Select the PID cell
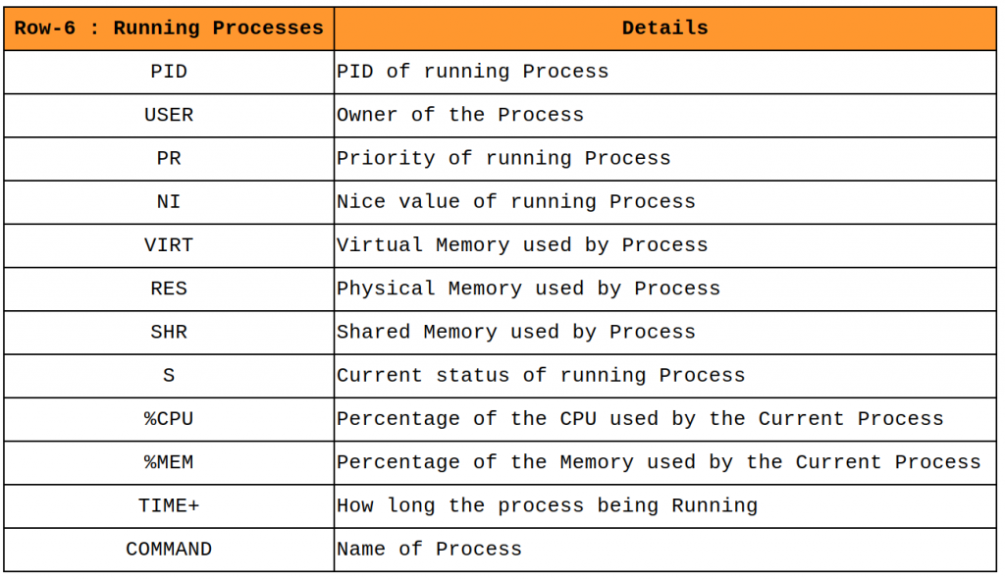The image size is (1005, 580). click(x=169, y=72)
